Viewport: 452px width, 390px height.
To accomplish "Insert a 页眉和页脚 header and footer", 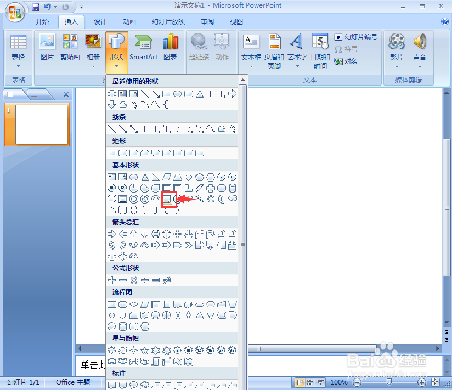I will (274, 52).
